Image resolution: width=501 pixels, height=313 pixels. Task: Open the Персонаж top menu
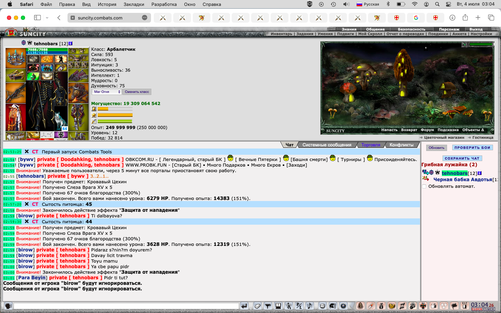click(449, 29)
